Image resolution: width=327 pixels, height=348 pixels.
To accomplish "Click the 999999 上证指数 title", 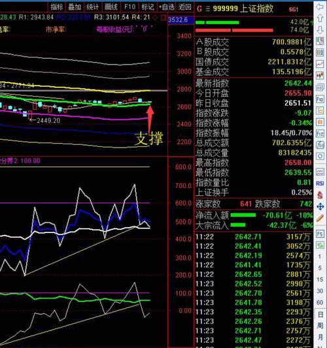I will coord(243,8).
